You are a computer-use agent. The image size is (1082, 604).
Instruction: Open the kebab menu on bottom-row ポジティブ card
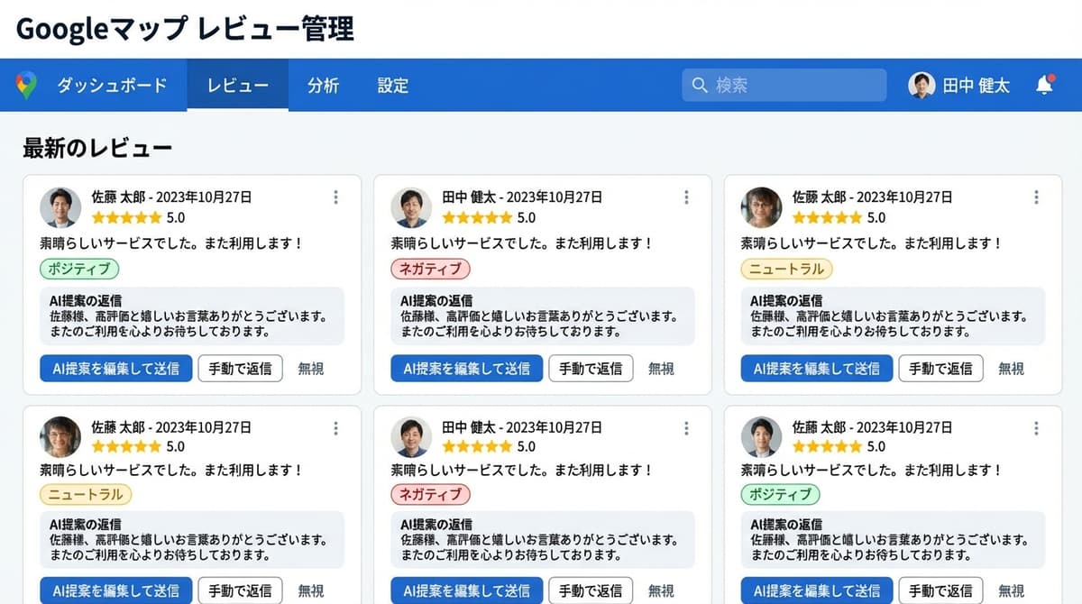(1036, 428)
